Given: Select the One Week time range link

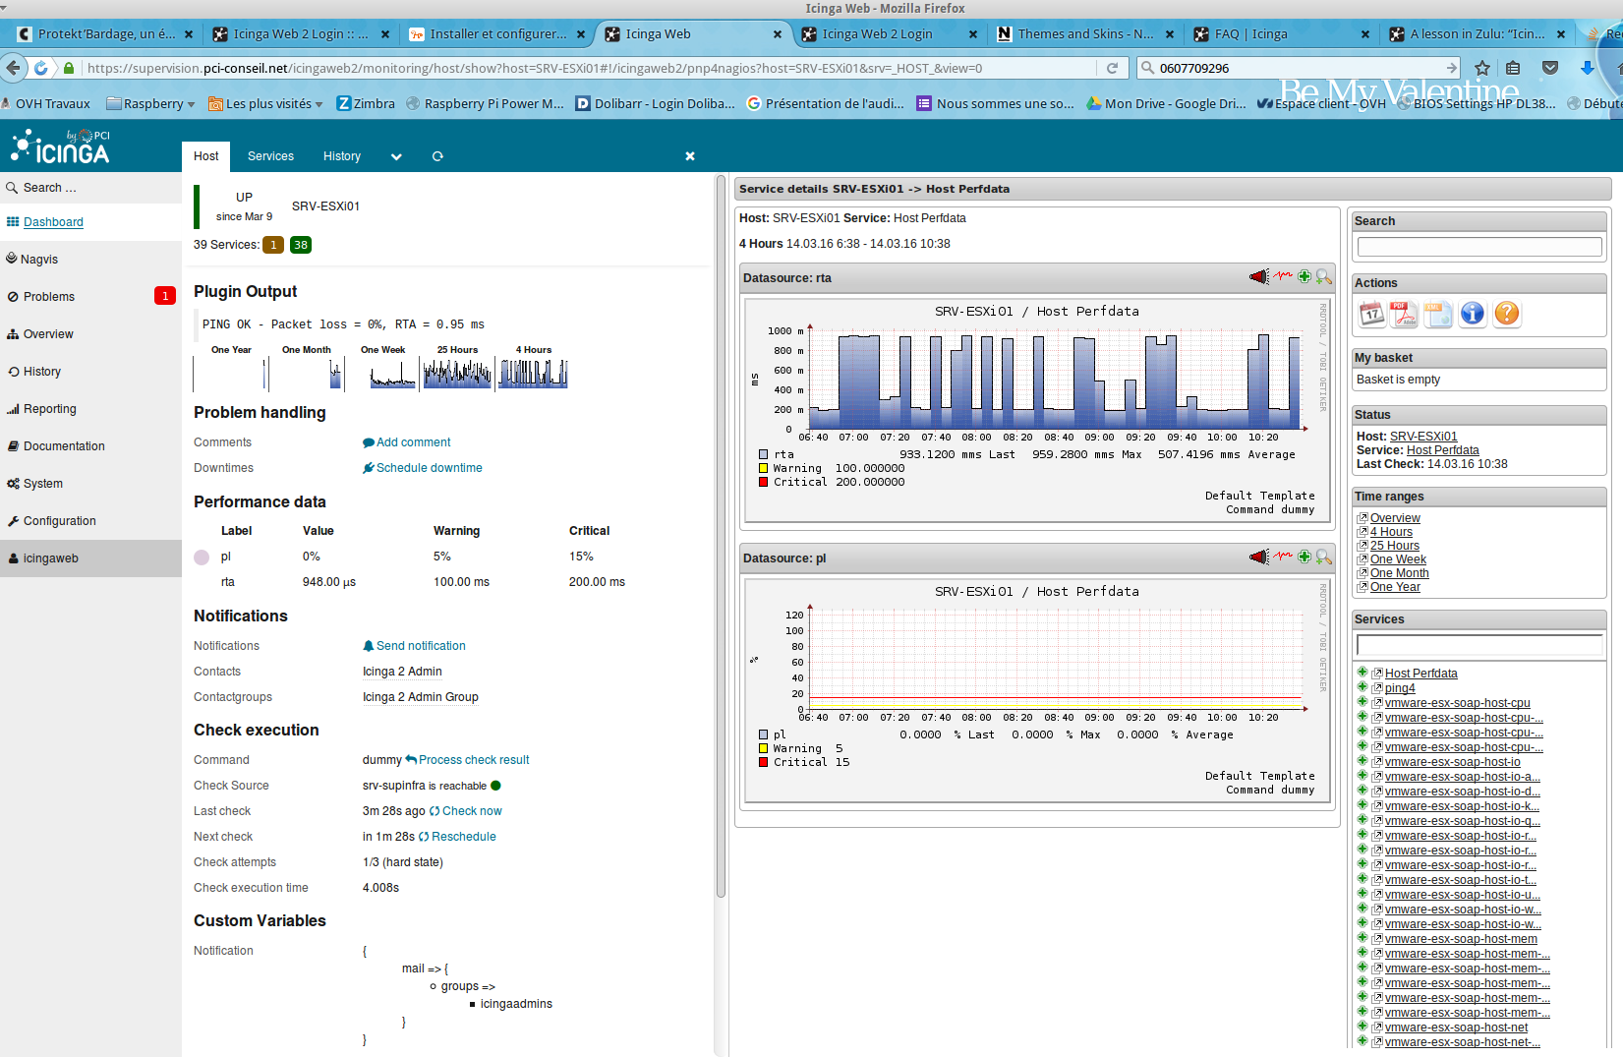Looking at the screenshot, I should click(x=1398, y=559).
